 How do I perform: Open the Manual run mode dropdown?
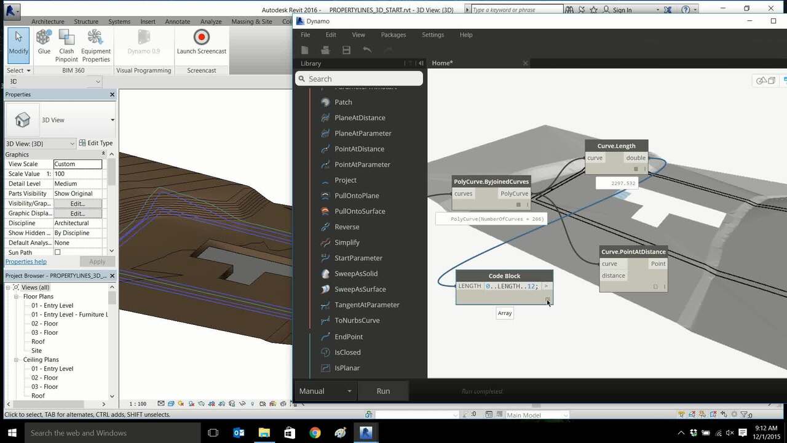pyautogui.click(x=325, y=391)
